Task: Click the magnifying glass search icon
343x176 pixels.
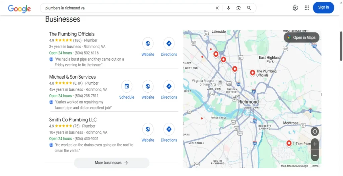Action: (x=249, y=8)
